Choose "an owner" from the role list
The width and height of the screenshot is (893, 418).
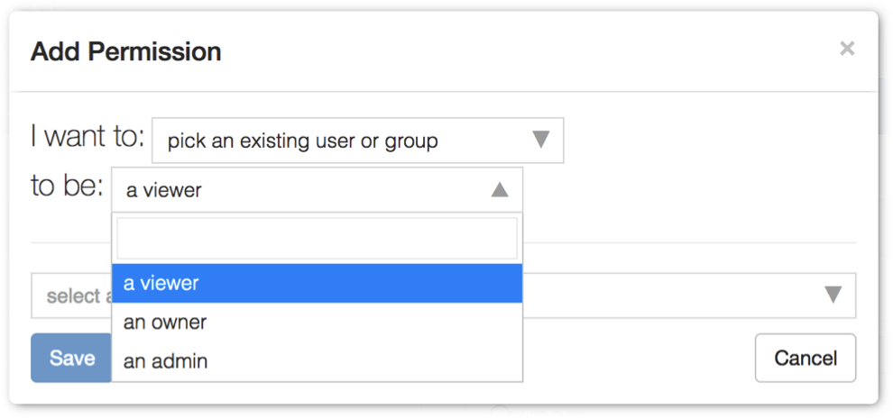[x=318, y=323]
